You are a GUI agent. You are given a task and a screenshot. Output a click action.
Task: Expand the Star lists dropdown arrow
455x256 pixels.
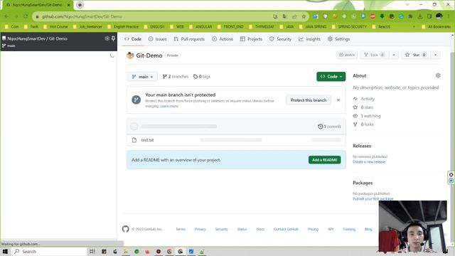436,55
